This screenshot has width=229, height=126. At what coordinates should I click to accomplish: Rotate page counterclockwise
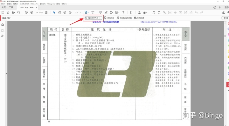(154, 12)
